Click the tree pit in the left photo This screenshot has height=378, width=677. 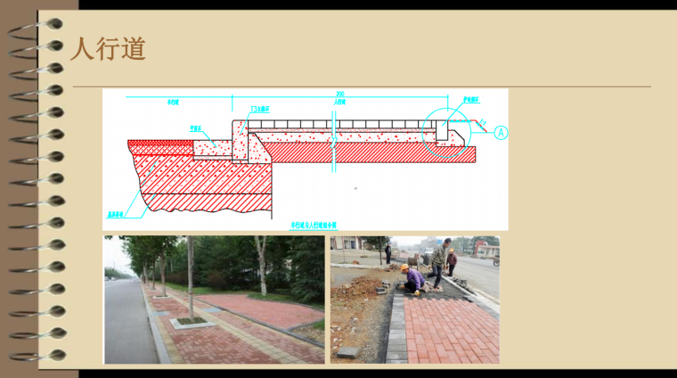click(x=192, y=320)
